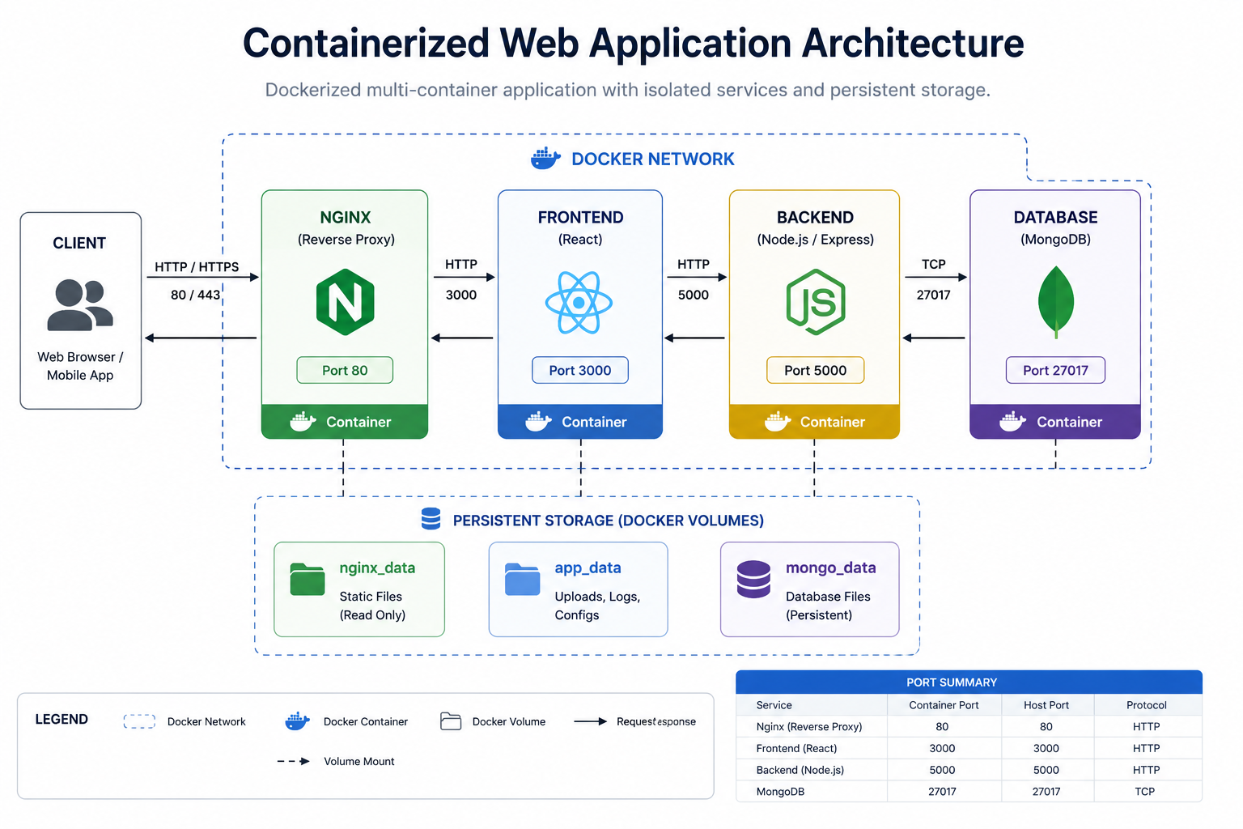
Task: Click the purple mongo_data cylinder icon
Action: pyautogui.click(x=753, y=580)
